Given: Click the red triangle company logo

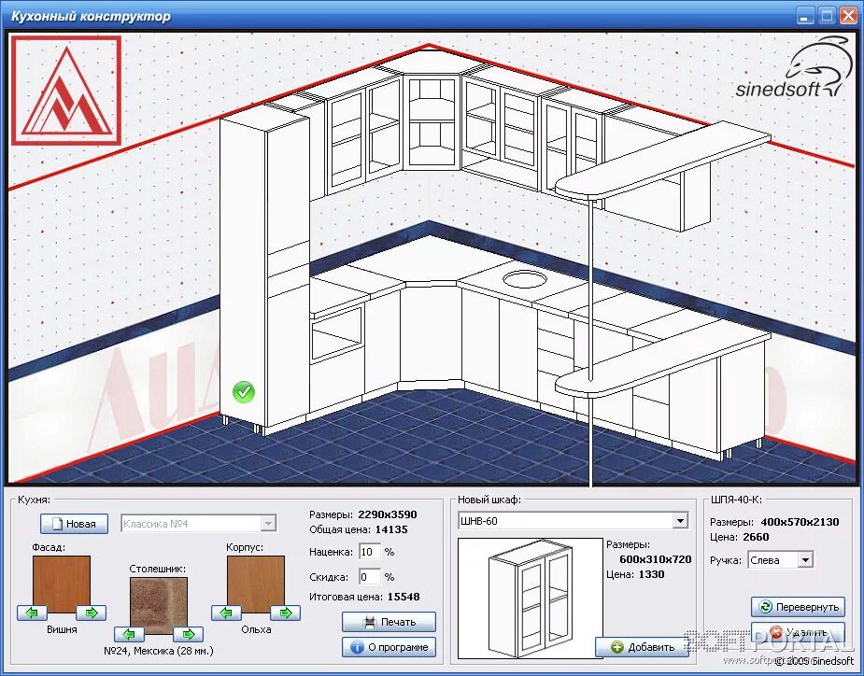Looking at the screenshot, I should 66,91.
